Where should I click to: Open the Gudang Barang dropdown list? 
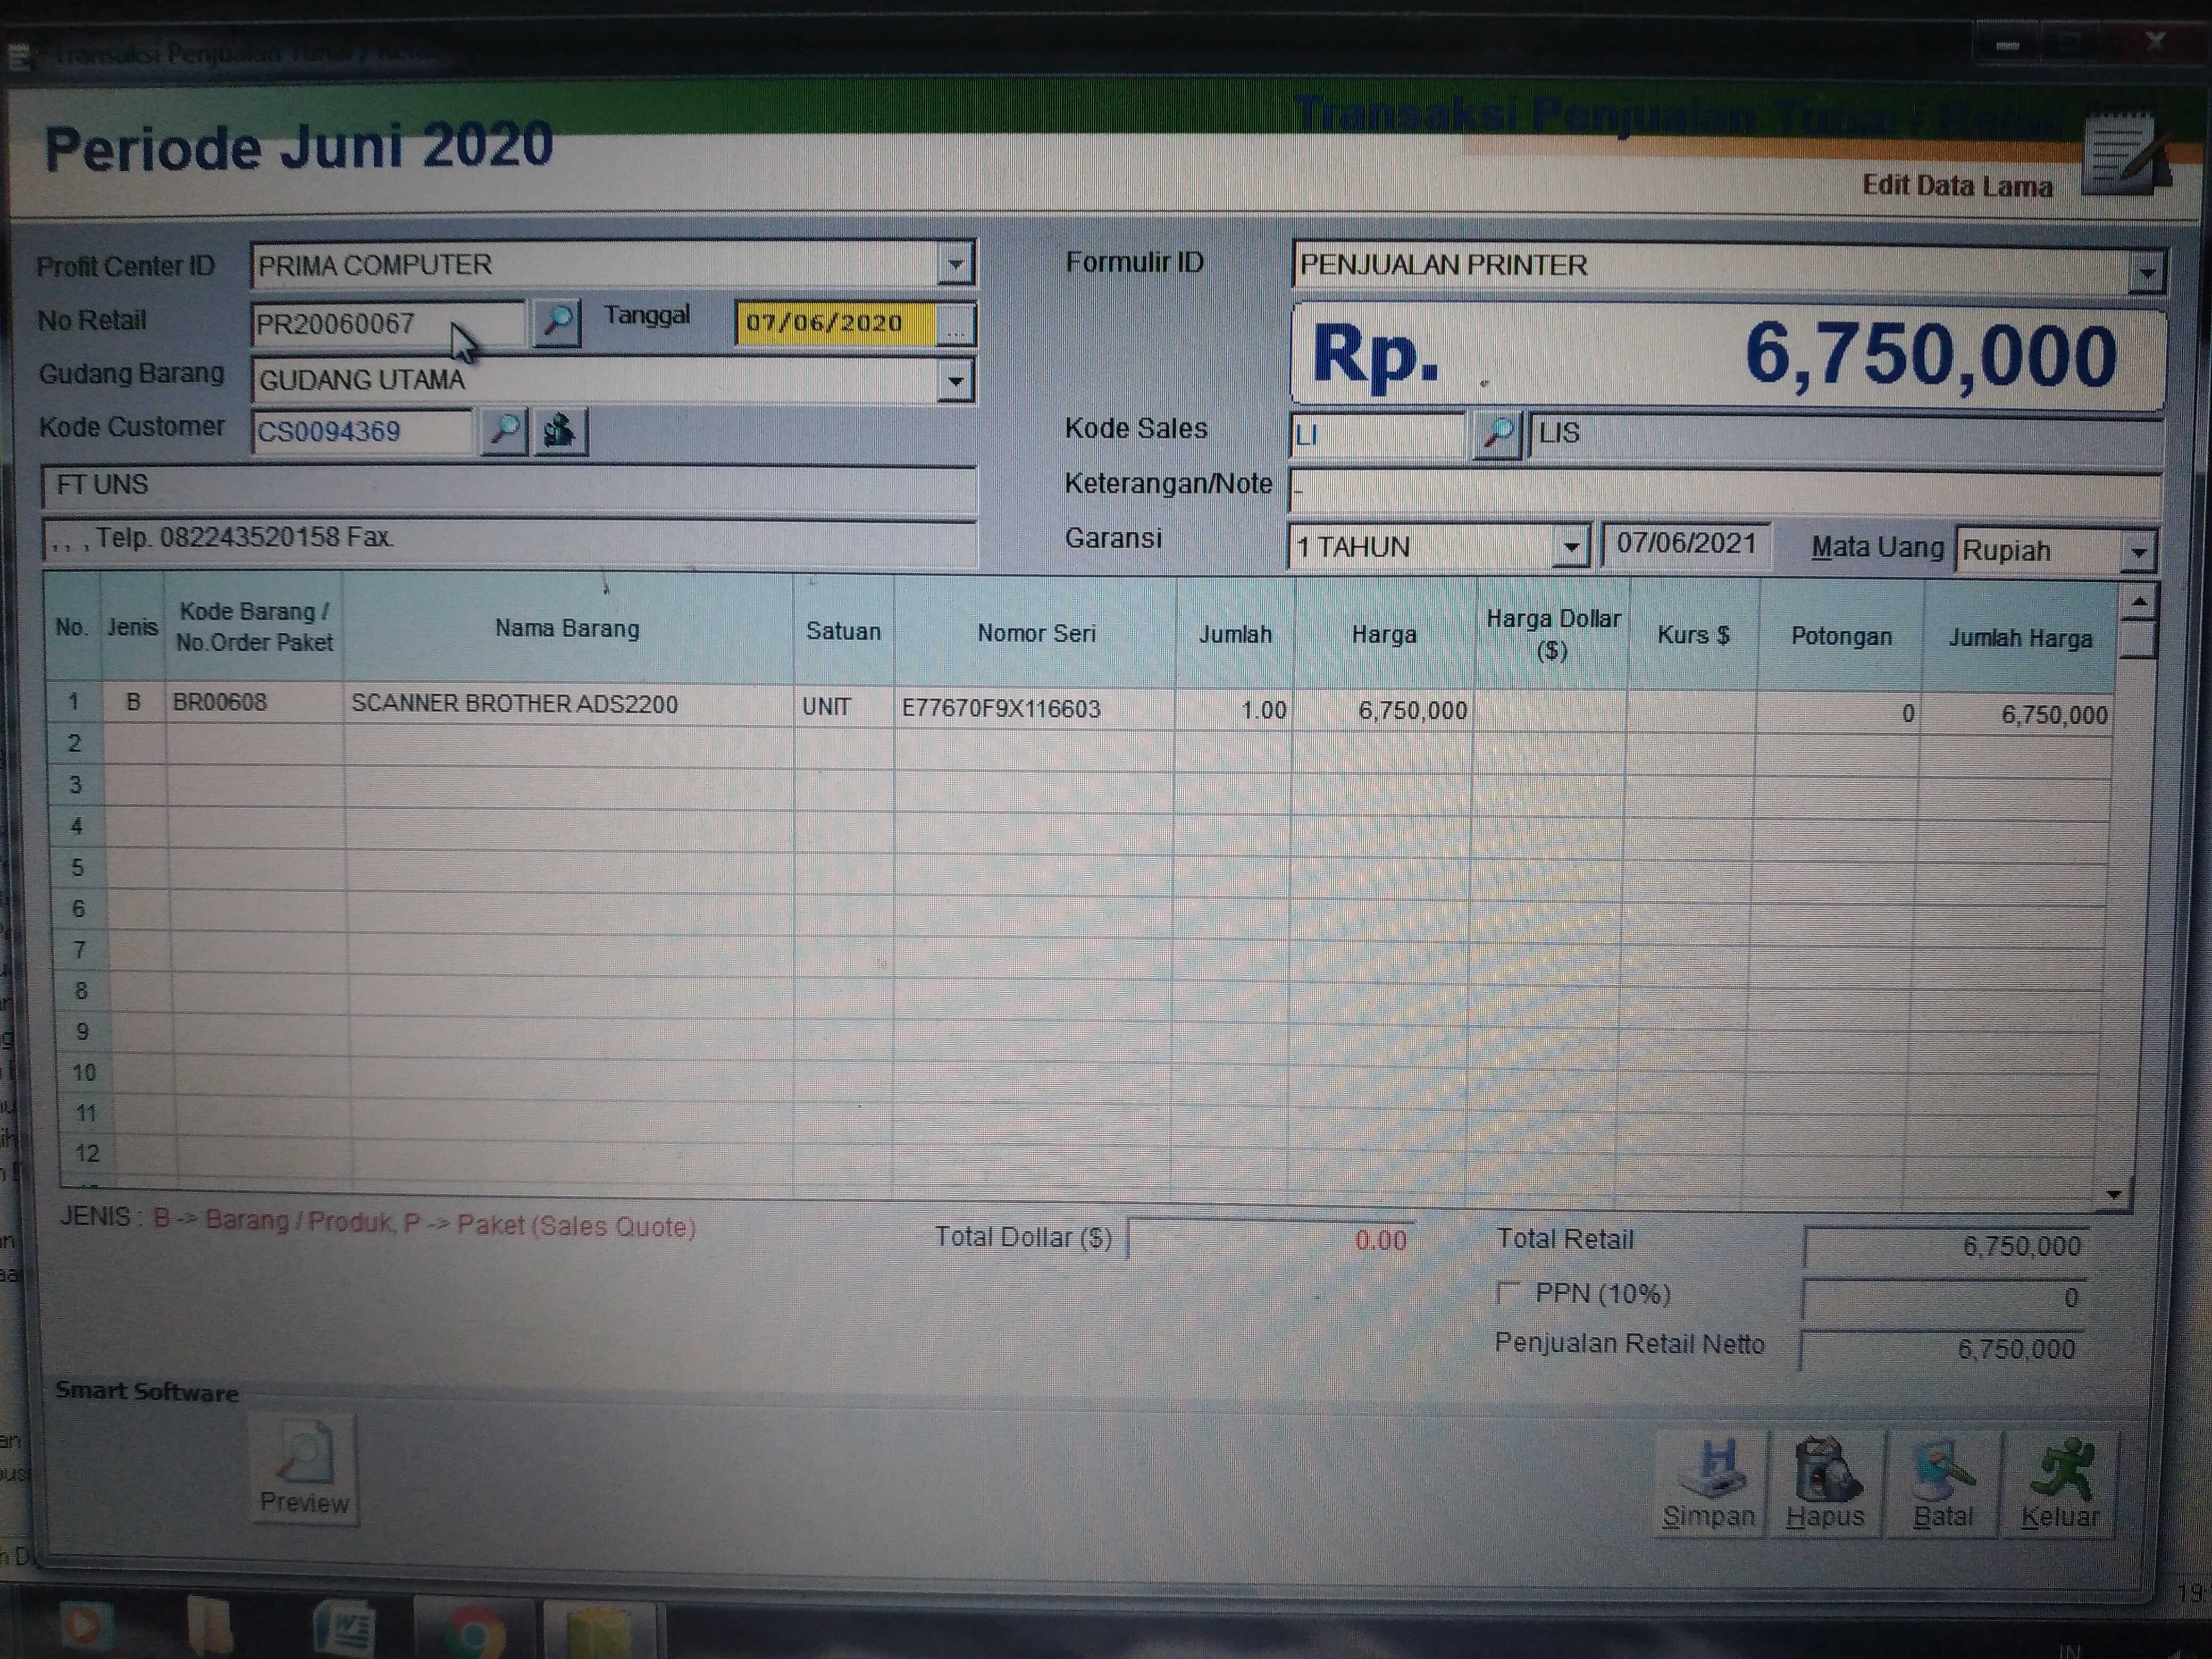(x=956, y=381)
